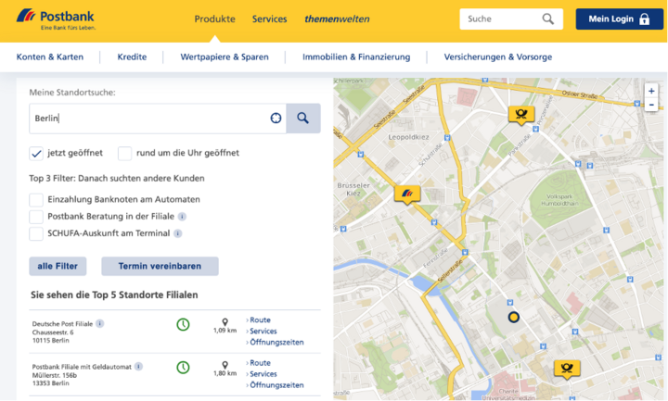Show info for Postbank Beratung in der Filiale

click(182, 217)
